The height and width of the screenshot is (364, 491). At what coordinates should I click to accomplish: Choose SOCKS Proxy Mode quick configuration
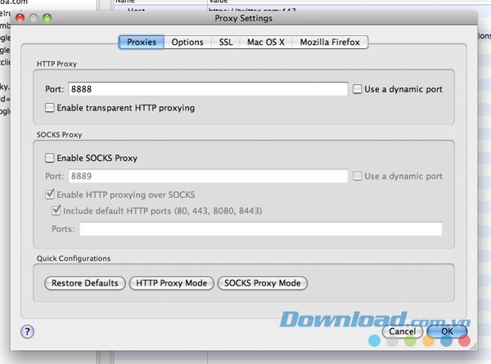coord(262,283)
